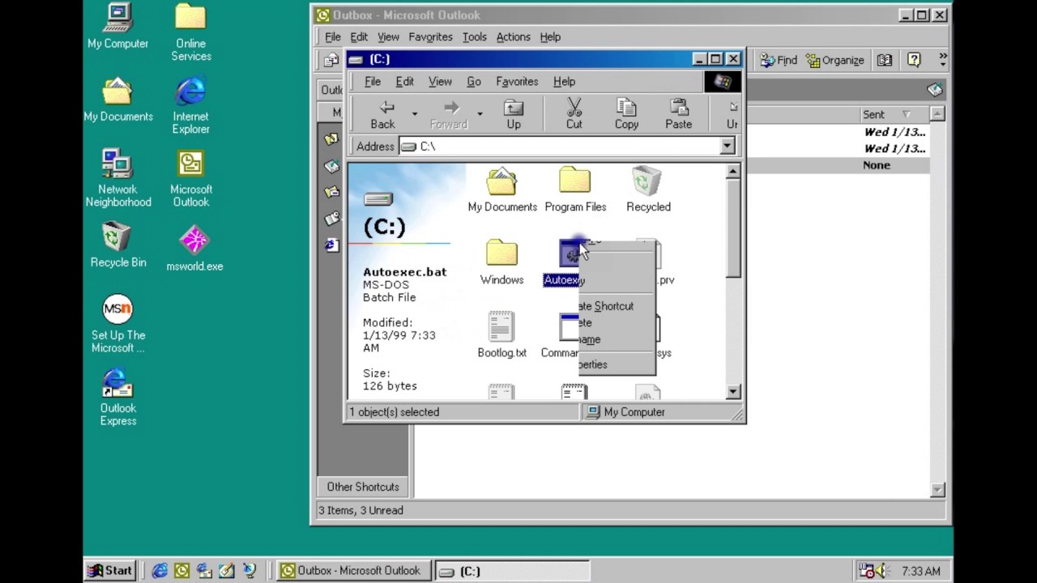Click Outlook Help question mark icon
Screen dimensions: 1037x583
pyautogui.click(x=914, y=60)
